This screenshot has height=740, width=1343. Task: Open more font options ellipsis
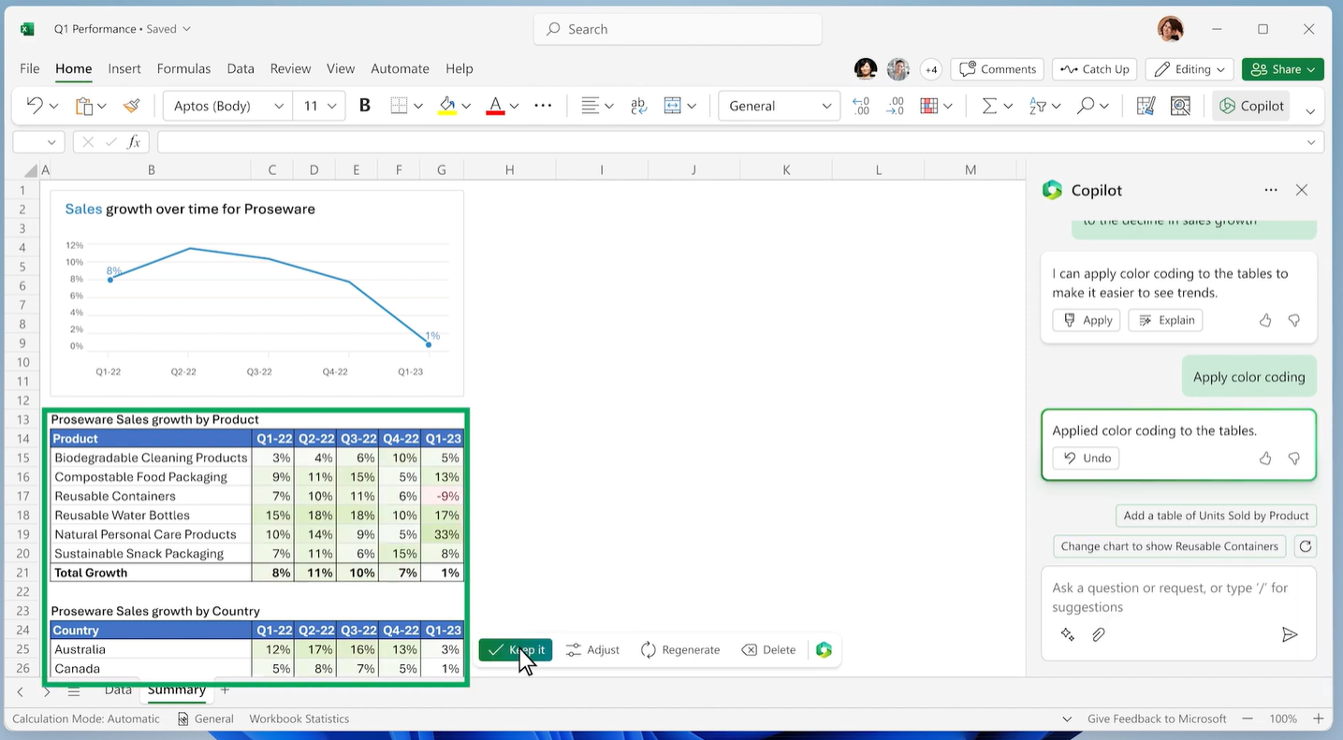point(543,106)
